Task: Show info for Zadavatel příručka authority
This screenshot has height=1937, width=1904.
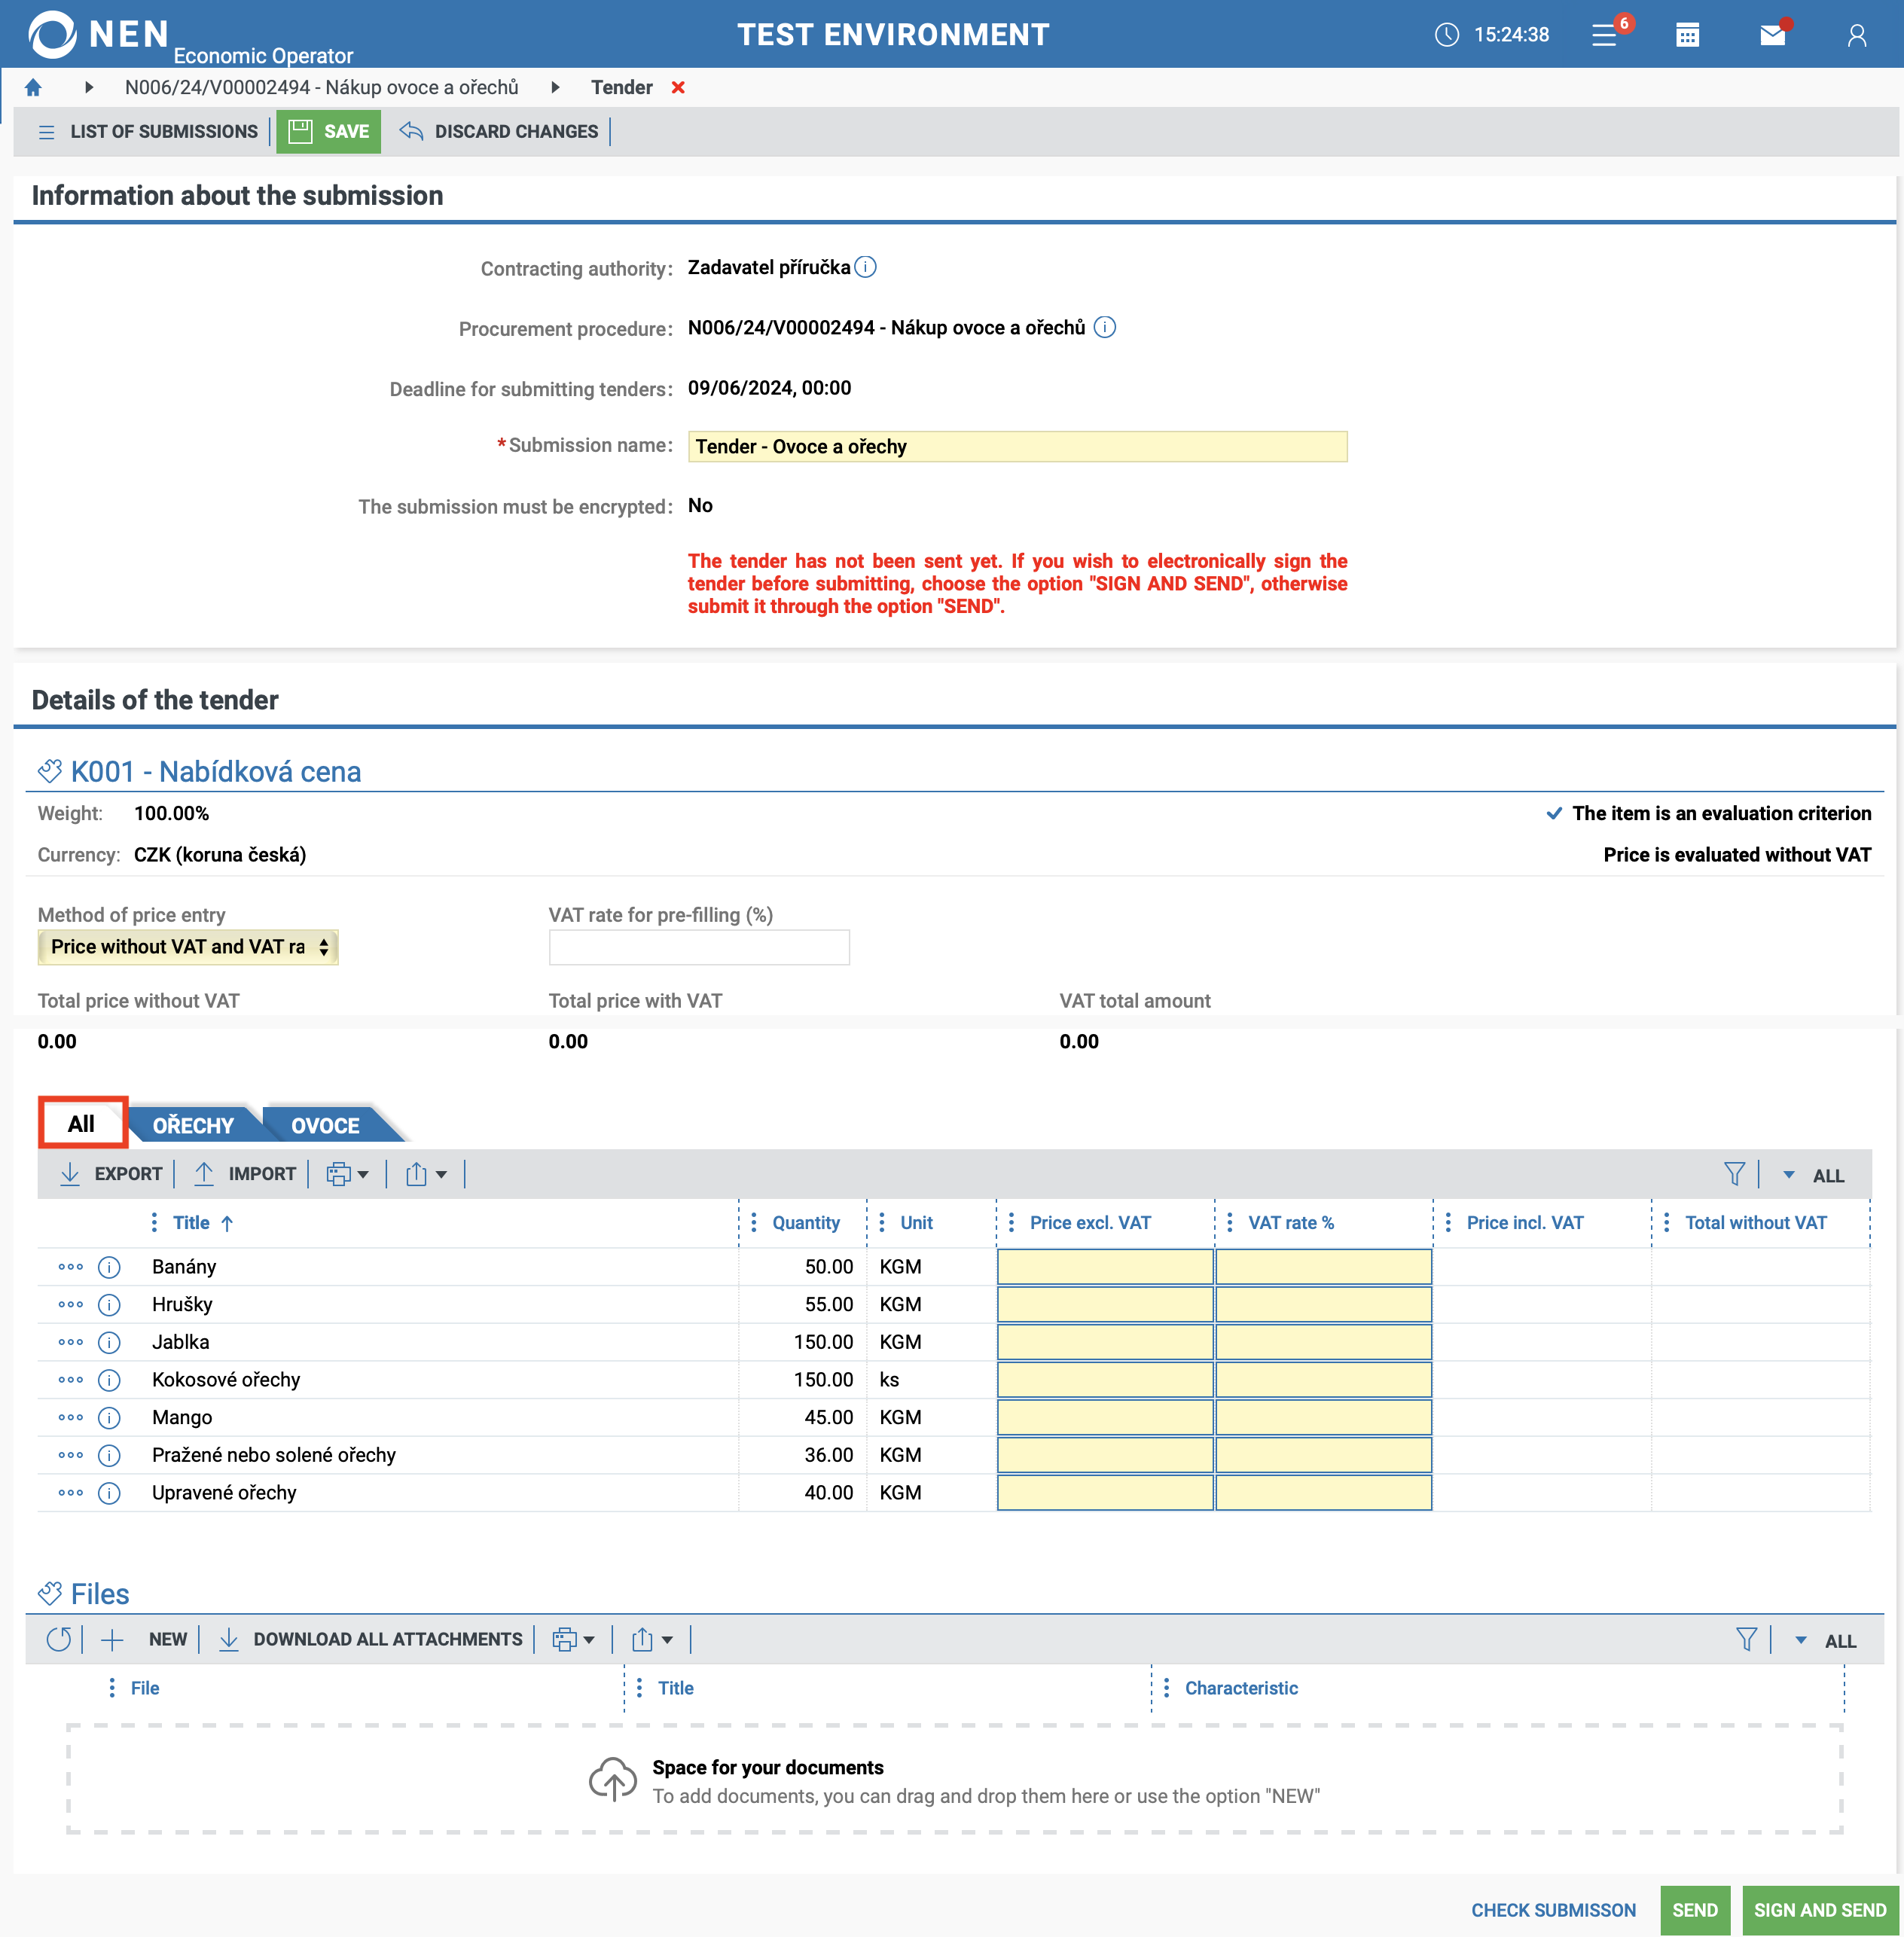Action: [866, 267]
